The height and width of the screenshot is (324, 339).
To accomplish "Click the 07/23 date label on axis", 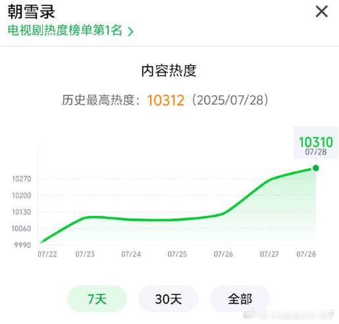I will (x=85, y=254).
